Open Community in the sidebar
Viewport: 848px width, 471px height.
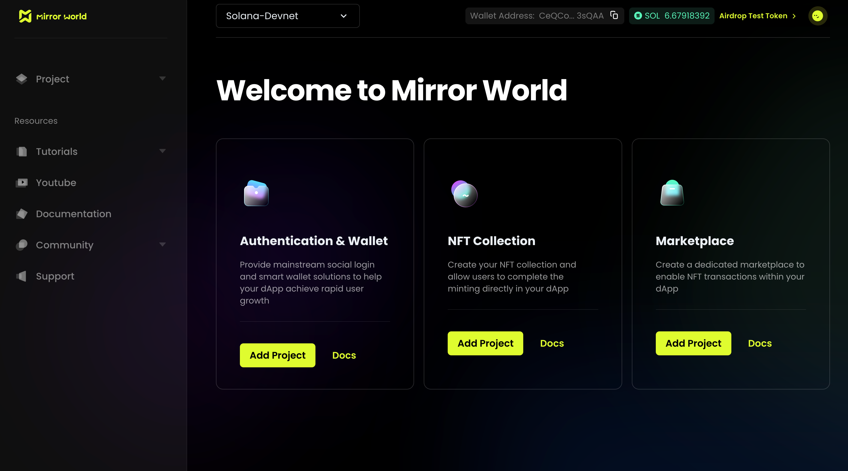pyautogui.click(x=91, y=245)
